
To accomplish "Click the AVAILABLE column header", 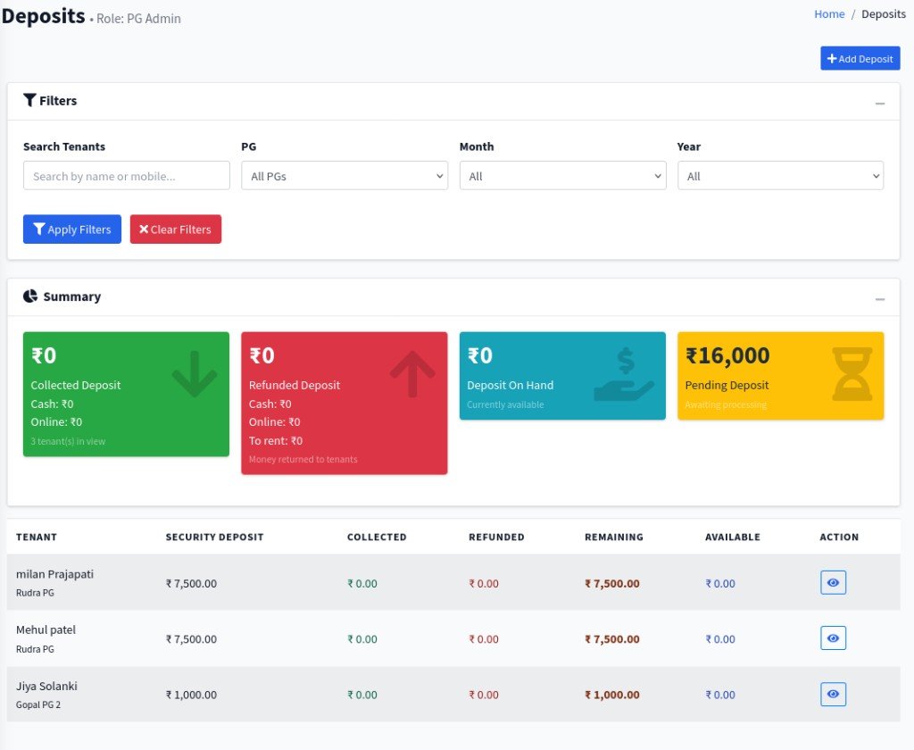I will (733, 537).
